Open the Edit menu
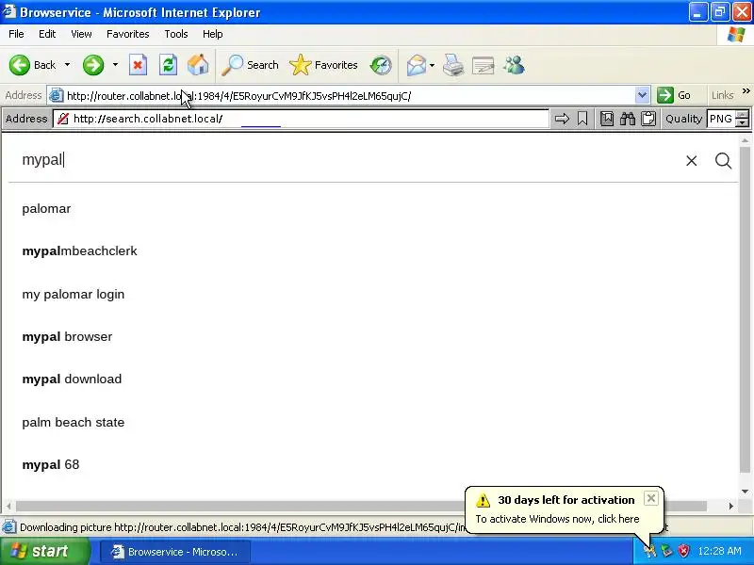754x565 pixels. [x=47, y=34]
